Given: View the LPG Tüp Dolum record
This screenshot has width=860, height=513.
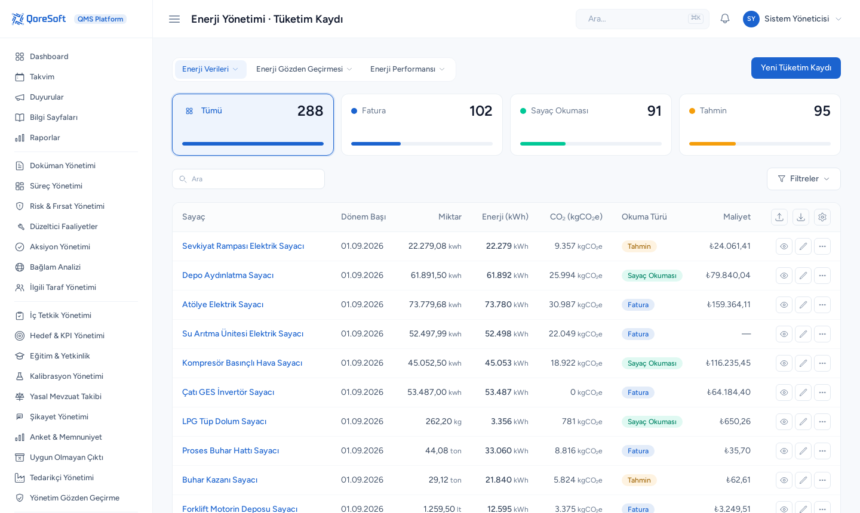Looking at the screenshot, I should (x=784, y=422).
